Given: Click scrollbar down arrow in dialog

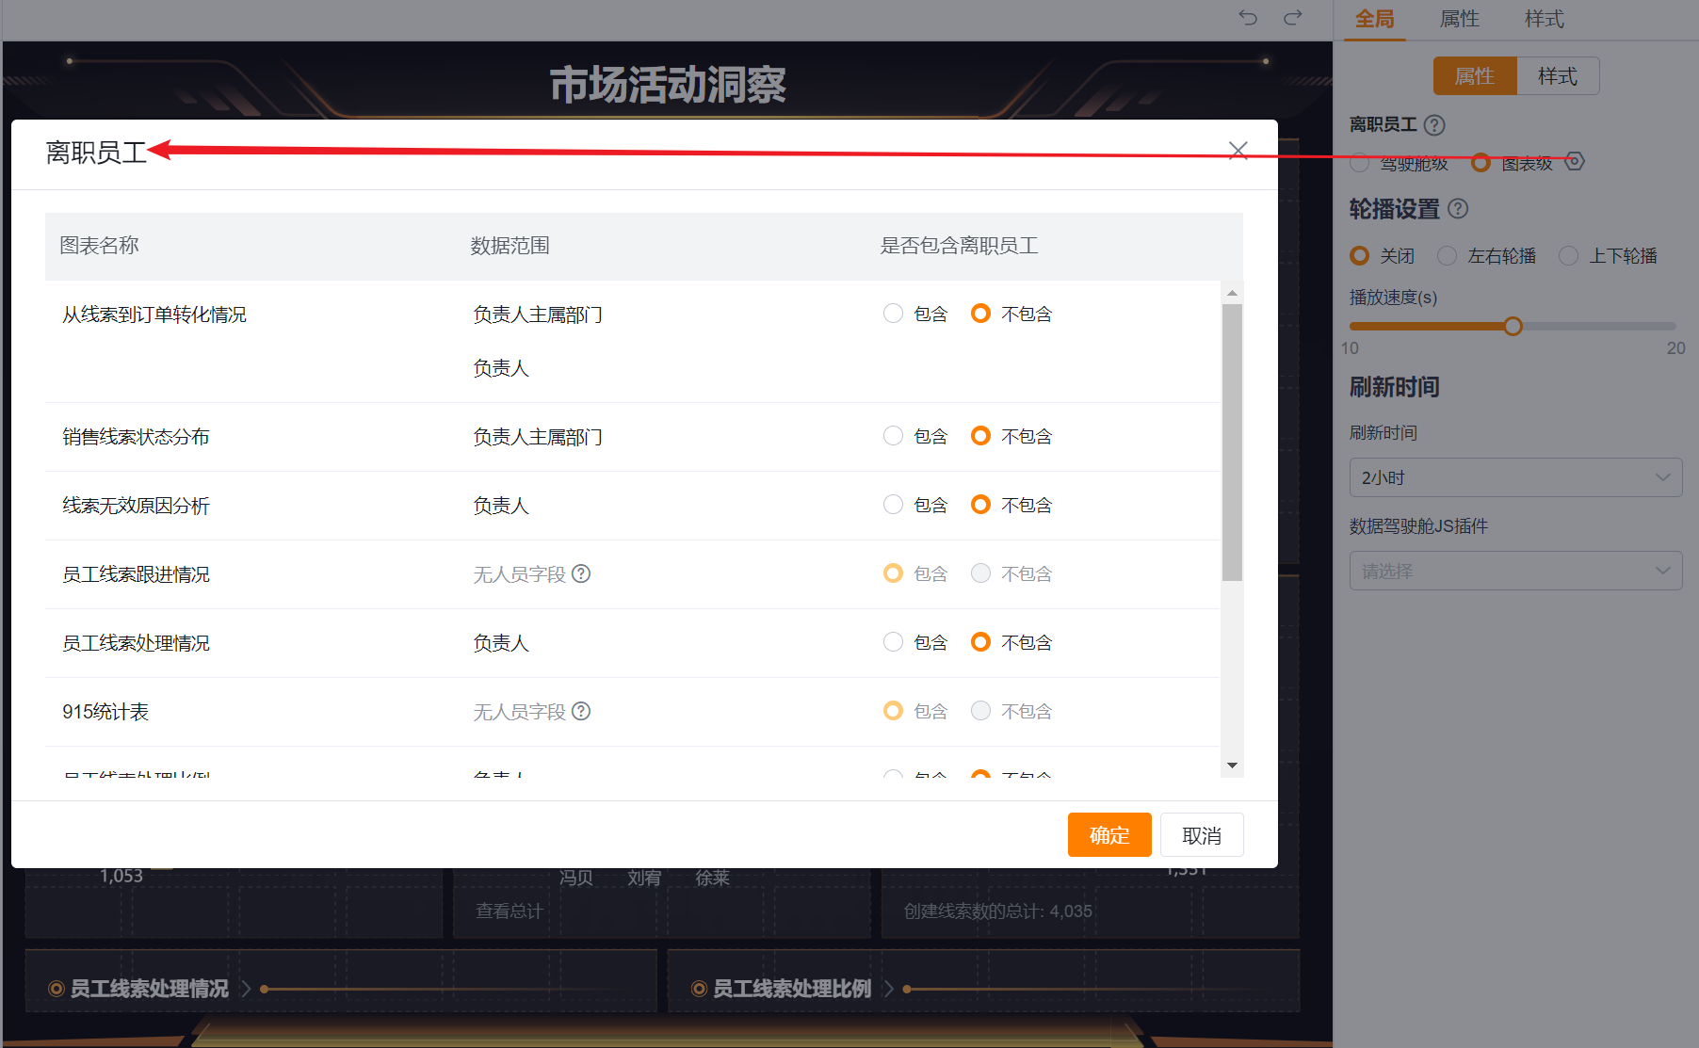Looking at the screenshot, I should point(1232,766).
